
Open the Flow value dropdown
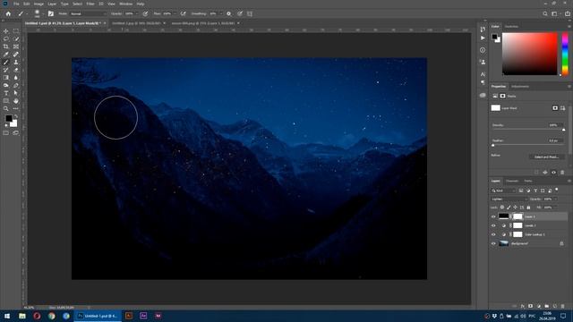pyautogui.click(x=175, y=14)
